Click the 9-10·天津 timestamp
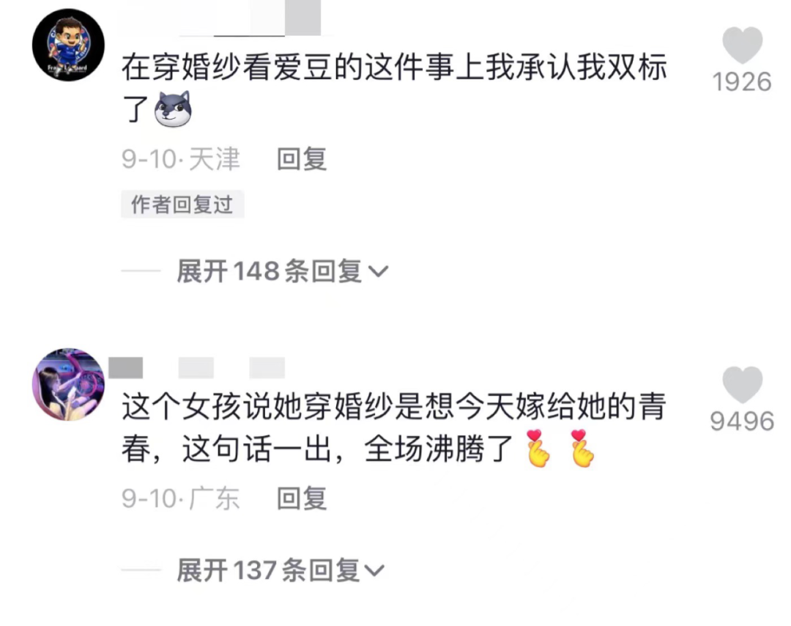 pos(181,159)
